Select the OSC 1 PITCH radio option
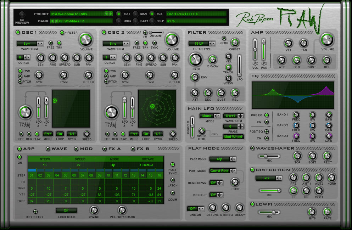 tap(20, 82)
